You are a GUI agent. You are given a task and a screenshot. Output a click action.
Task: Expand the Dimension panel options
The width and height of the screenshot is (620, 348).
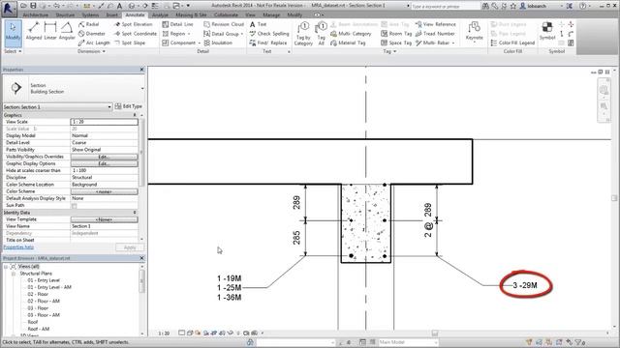pos(91,51)
